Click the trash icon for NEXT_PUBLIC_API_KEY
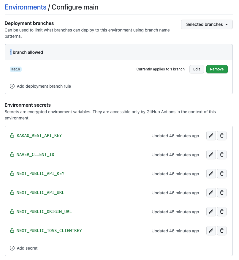 tap(222, 174)
